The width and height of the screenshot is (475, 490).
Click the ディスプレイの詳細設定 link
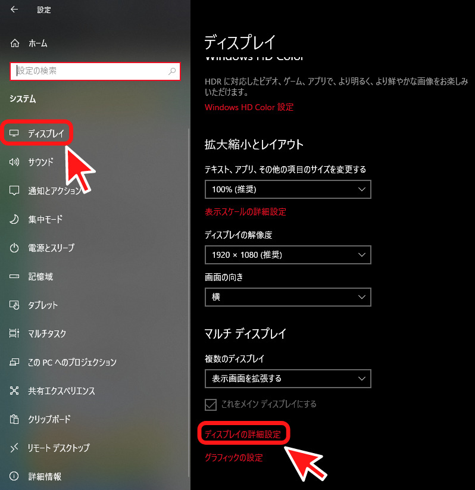click(243, 435)
